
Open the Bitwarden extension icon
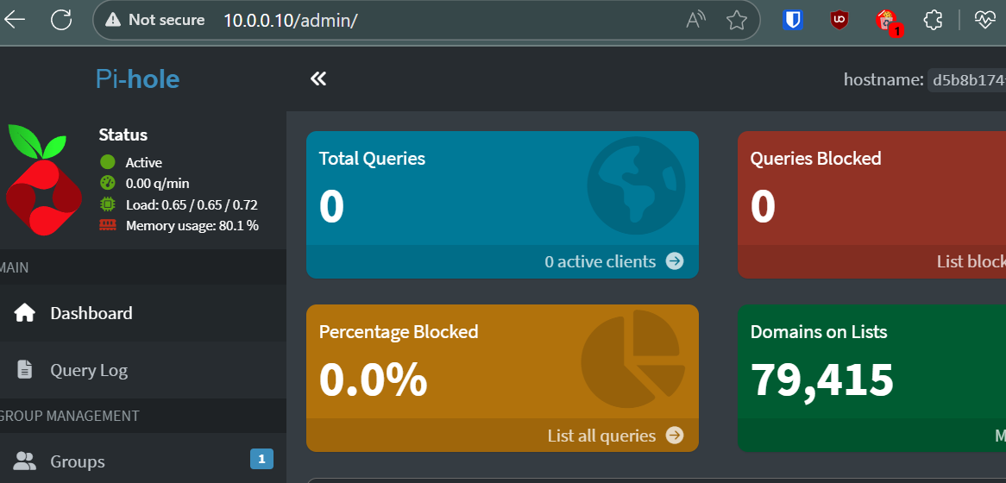tap(793, 20)
